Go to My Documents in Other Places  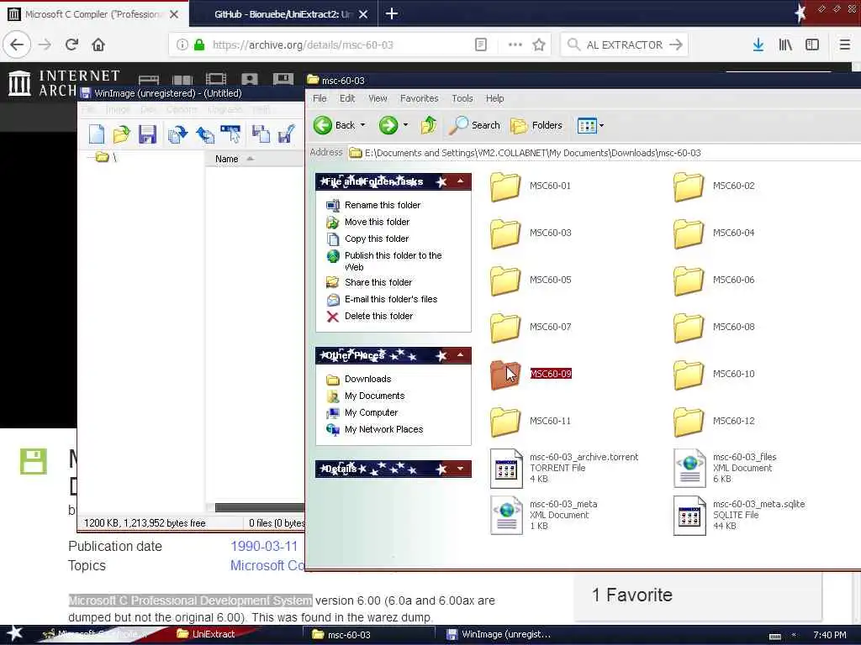point(365,396)
